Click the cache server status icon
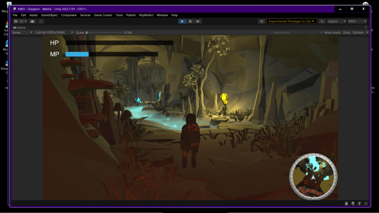The height and width of the screenshot is (213, 379). tap(353, 203)
